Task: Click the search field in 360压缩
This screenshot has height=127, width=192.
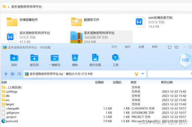Action: tap(170, 74)
